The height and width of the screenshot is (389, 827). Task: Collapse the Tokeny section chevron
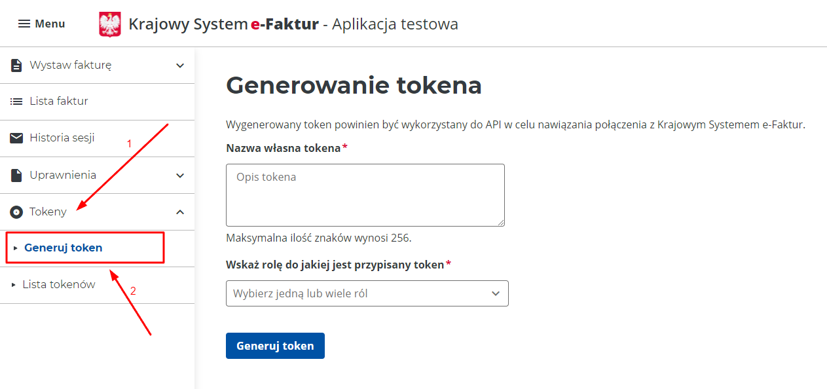(x=179, y=212)
